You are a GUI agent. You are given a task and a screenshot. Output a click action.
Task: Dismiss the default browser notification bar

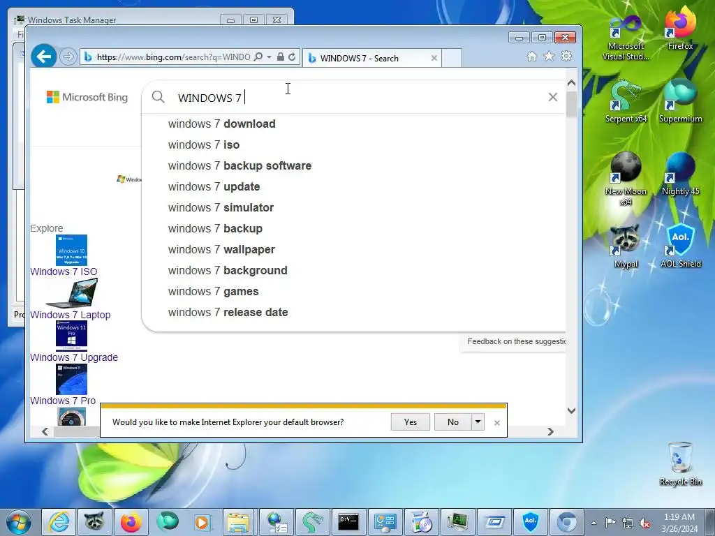click(x=497, y=423)
